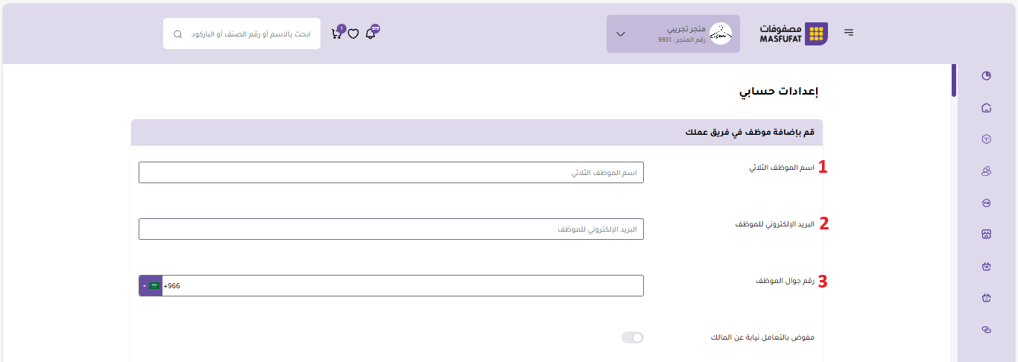Open the products cube sidebar icon

click(987, 139)
